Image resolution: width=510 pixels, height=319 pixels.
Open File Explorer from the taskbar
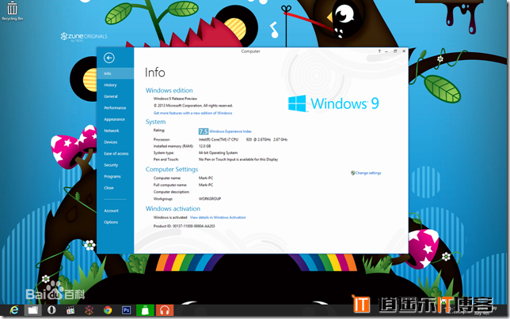pyautogui.click(x=32, y=310)
